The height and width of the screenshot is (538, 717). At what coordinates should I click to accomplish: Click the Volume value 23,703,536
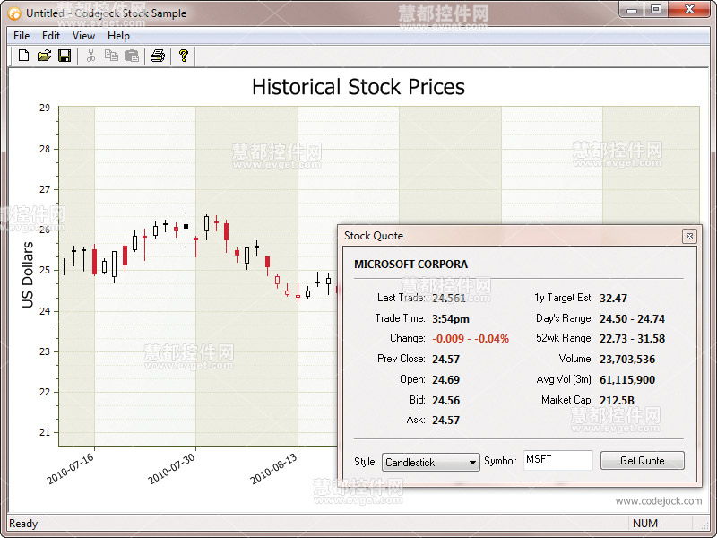pyautogui.click(x=627, y=360)
